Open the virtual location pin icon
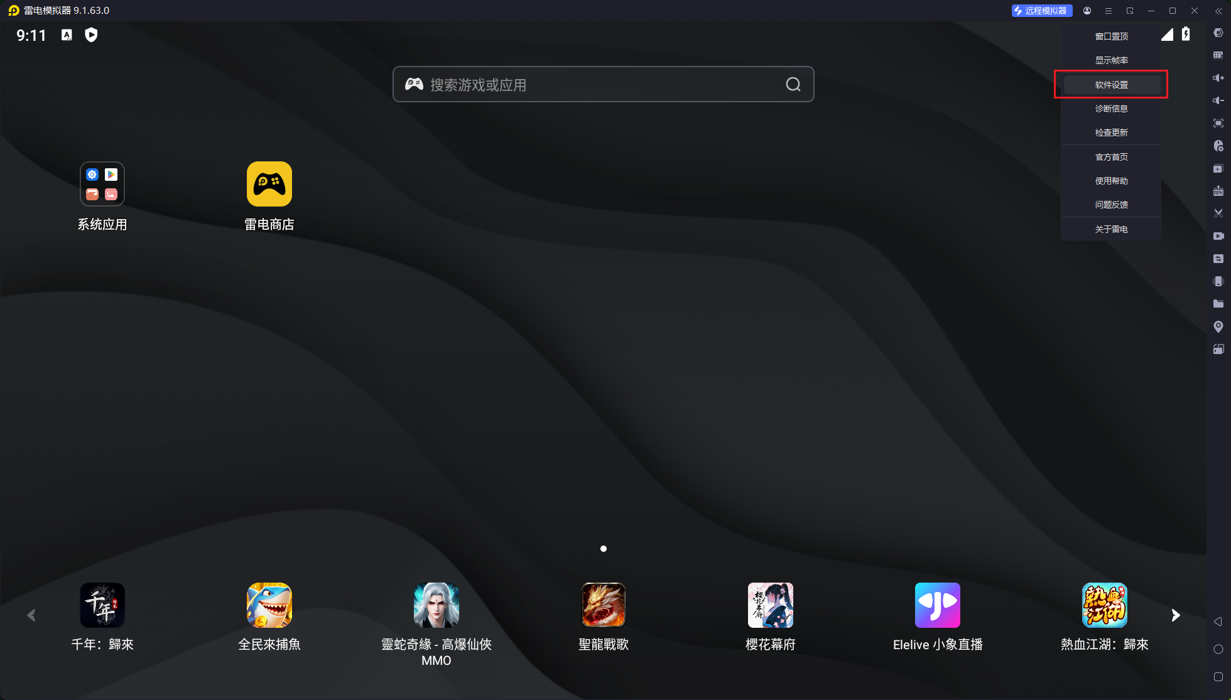Viewport: 1231px width, 700px height. tap(1218, 326)
